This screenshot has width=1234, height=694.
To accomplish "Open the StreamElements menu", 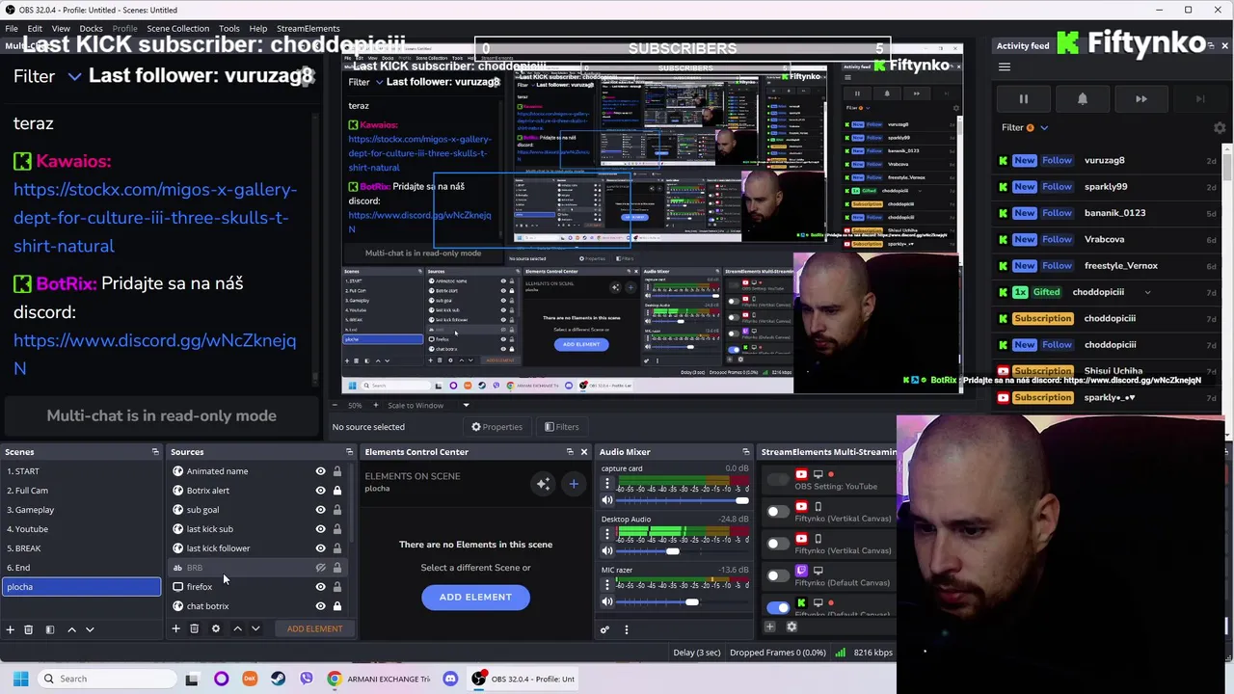I will pyautogui.click(x=308, y=29).
